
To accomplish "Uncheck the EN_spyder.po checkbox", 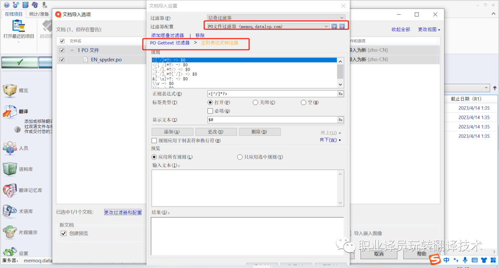I will point(62,60).
